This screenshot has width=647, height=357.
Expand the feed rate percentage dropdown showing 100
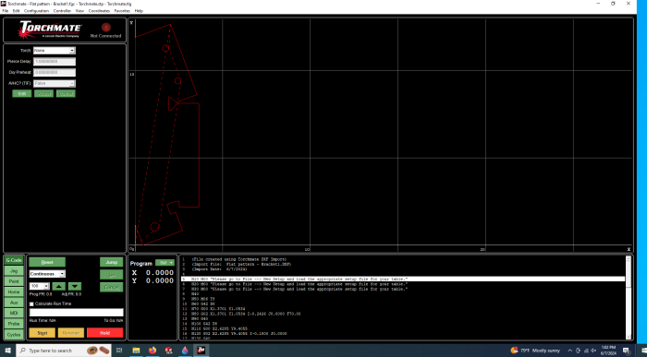click(46, 286)
